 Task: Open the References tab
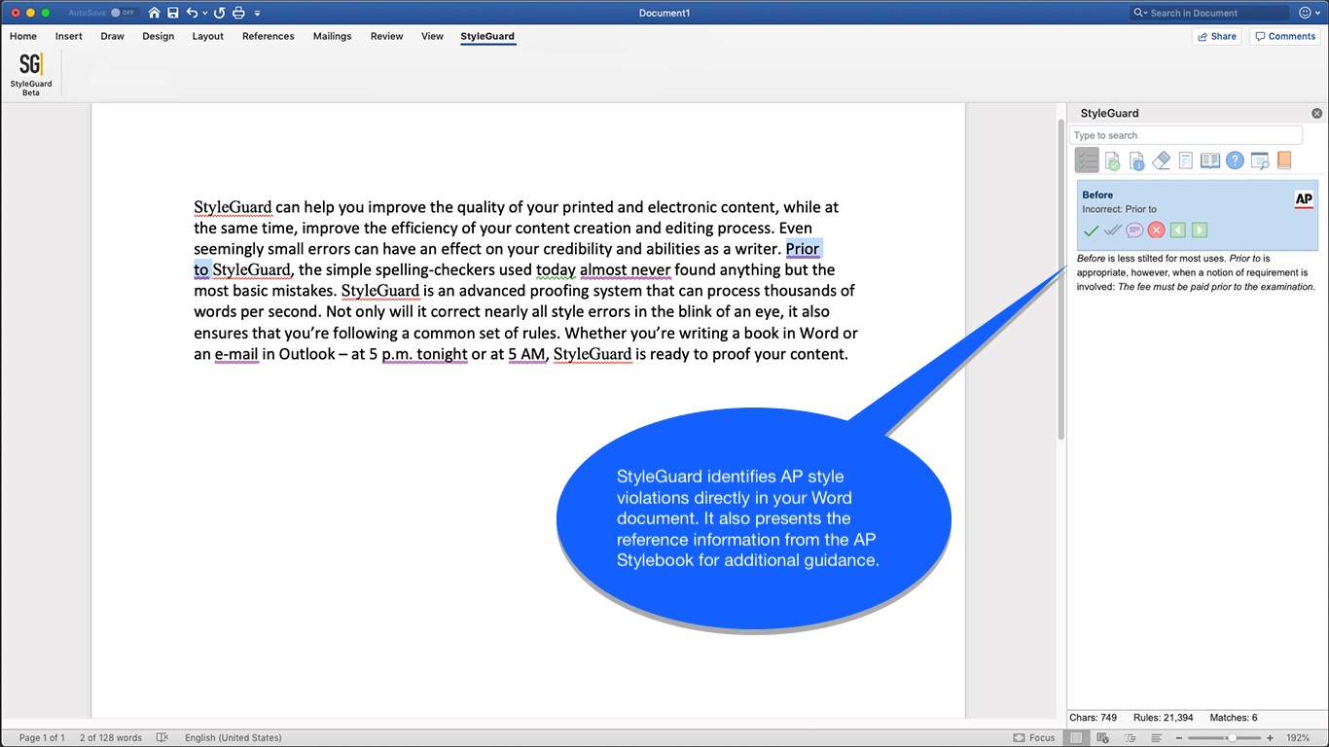click(269, 36)
